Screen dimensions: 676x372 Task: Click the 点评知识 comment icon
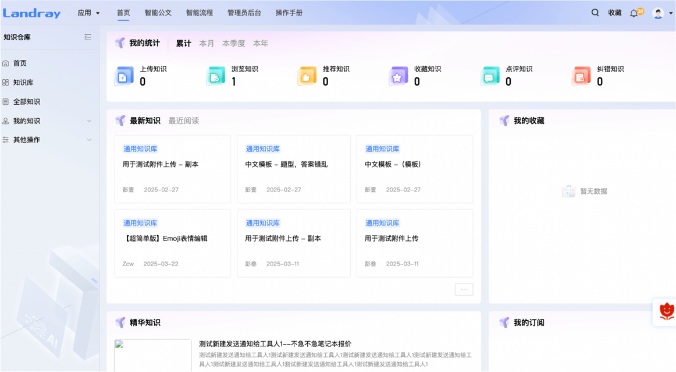click(490, 76)
